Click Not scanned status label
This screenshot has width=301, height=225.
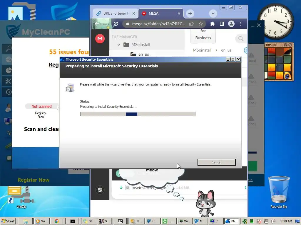[41, 106]
